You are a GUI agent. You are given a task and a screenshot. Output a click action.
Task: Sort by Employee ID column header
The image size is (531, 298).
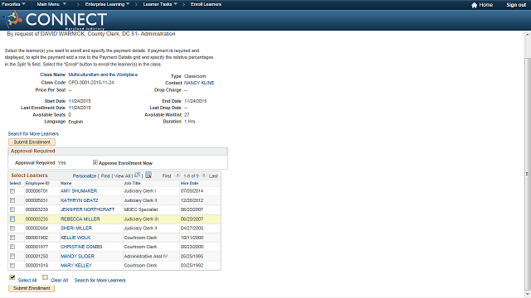point(37,184)
